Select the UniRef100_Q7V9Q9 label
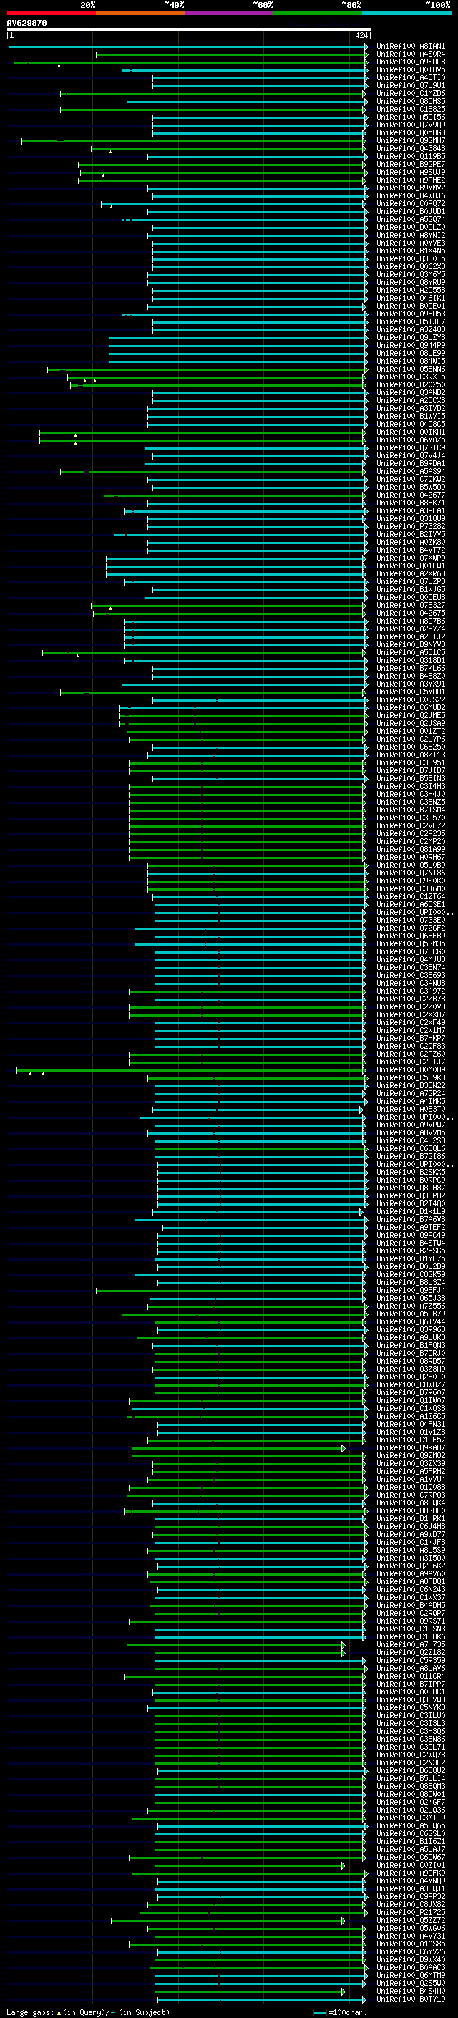The height and width of the screenshot is (2018, 458). (x=411, y=125)
